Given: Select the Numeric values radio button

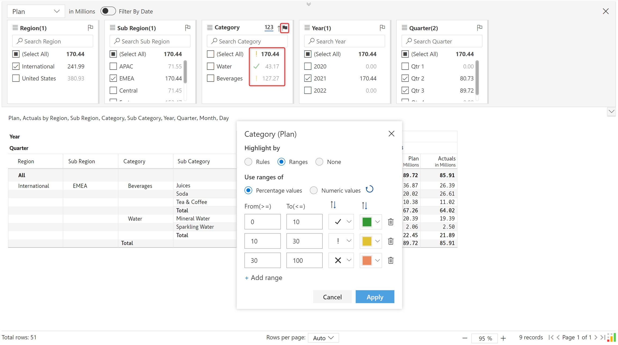Looking at the screenshot, I should [x=314, y=191].
